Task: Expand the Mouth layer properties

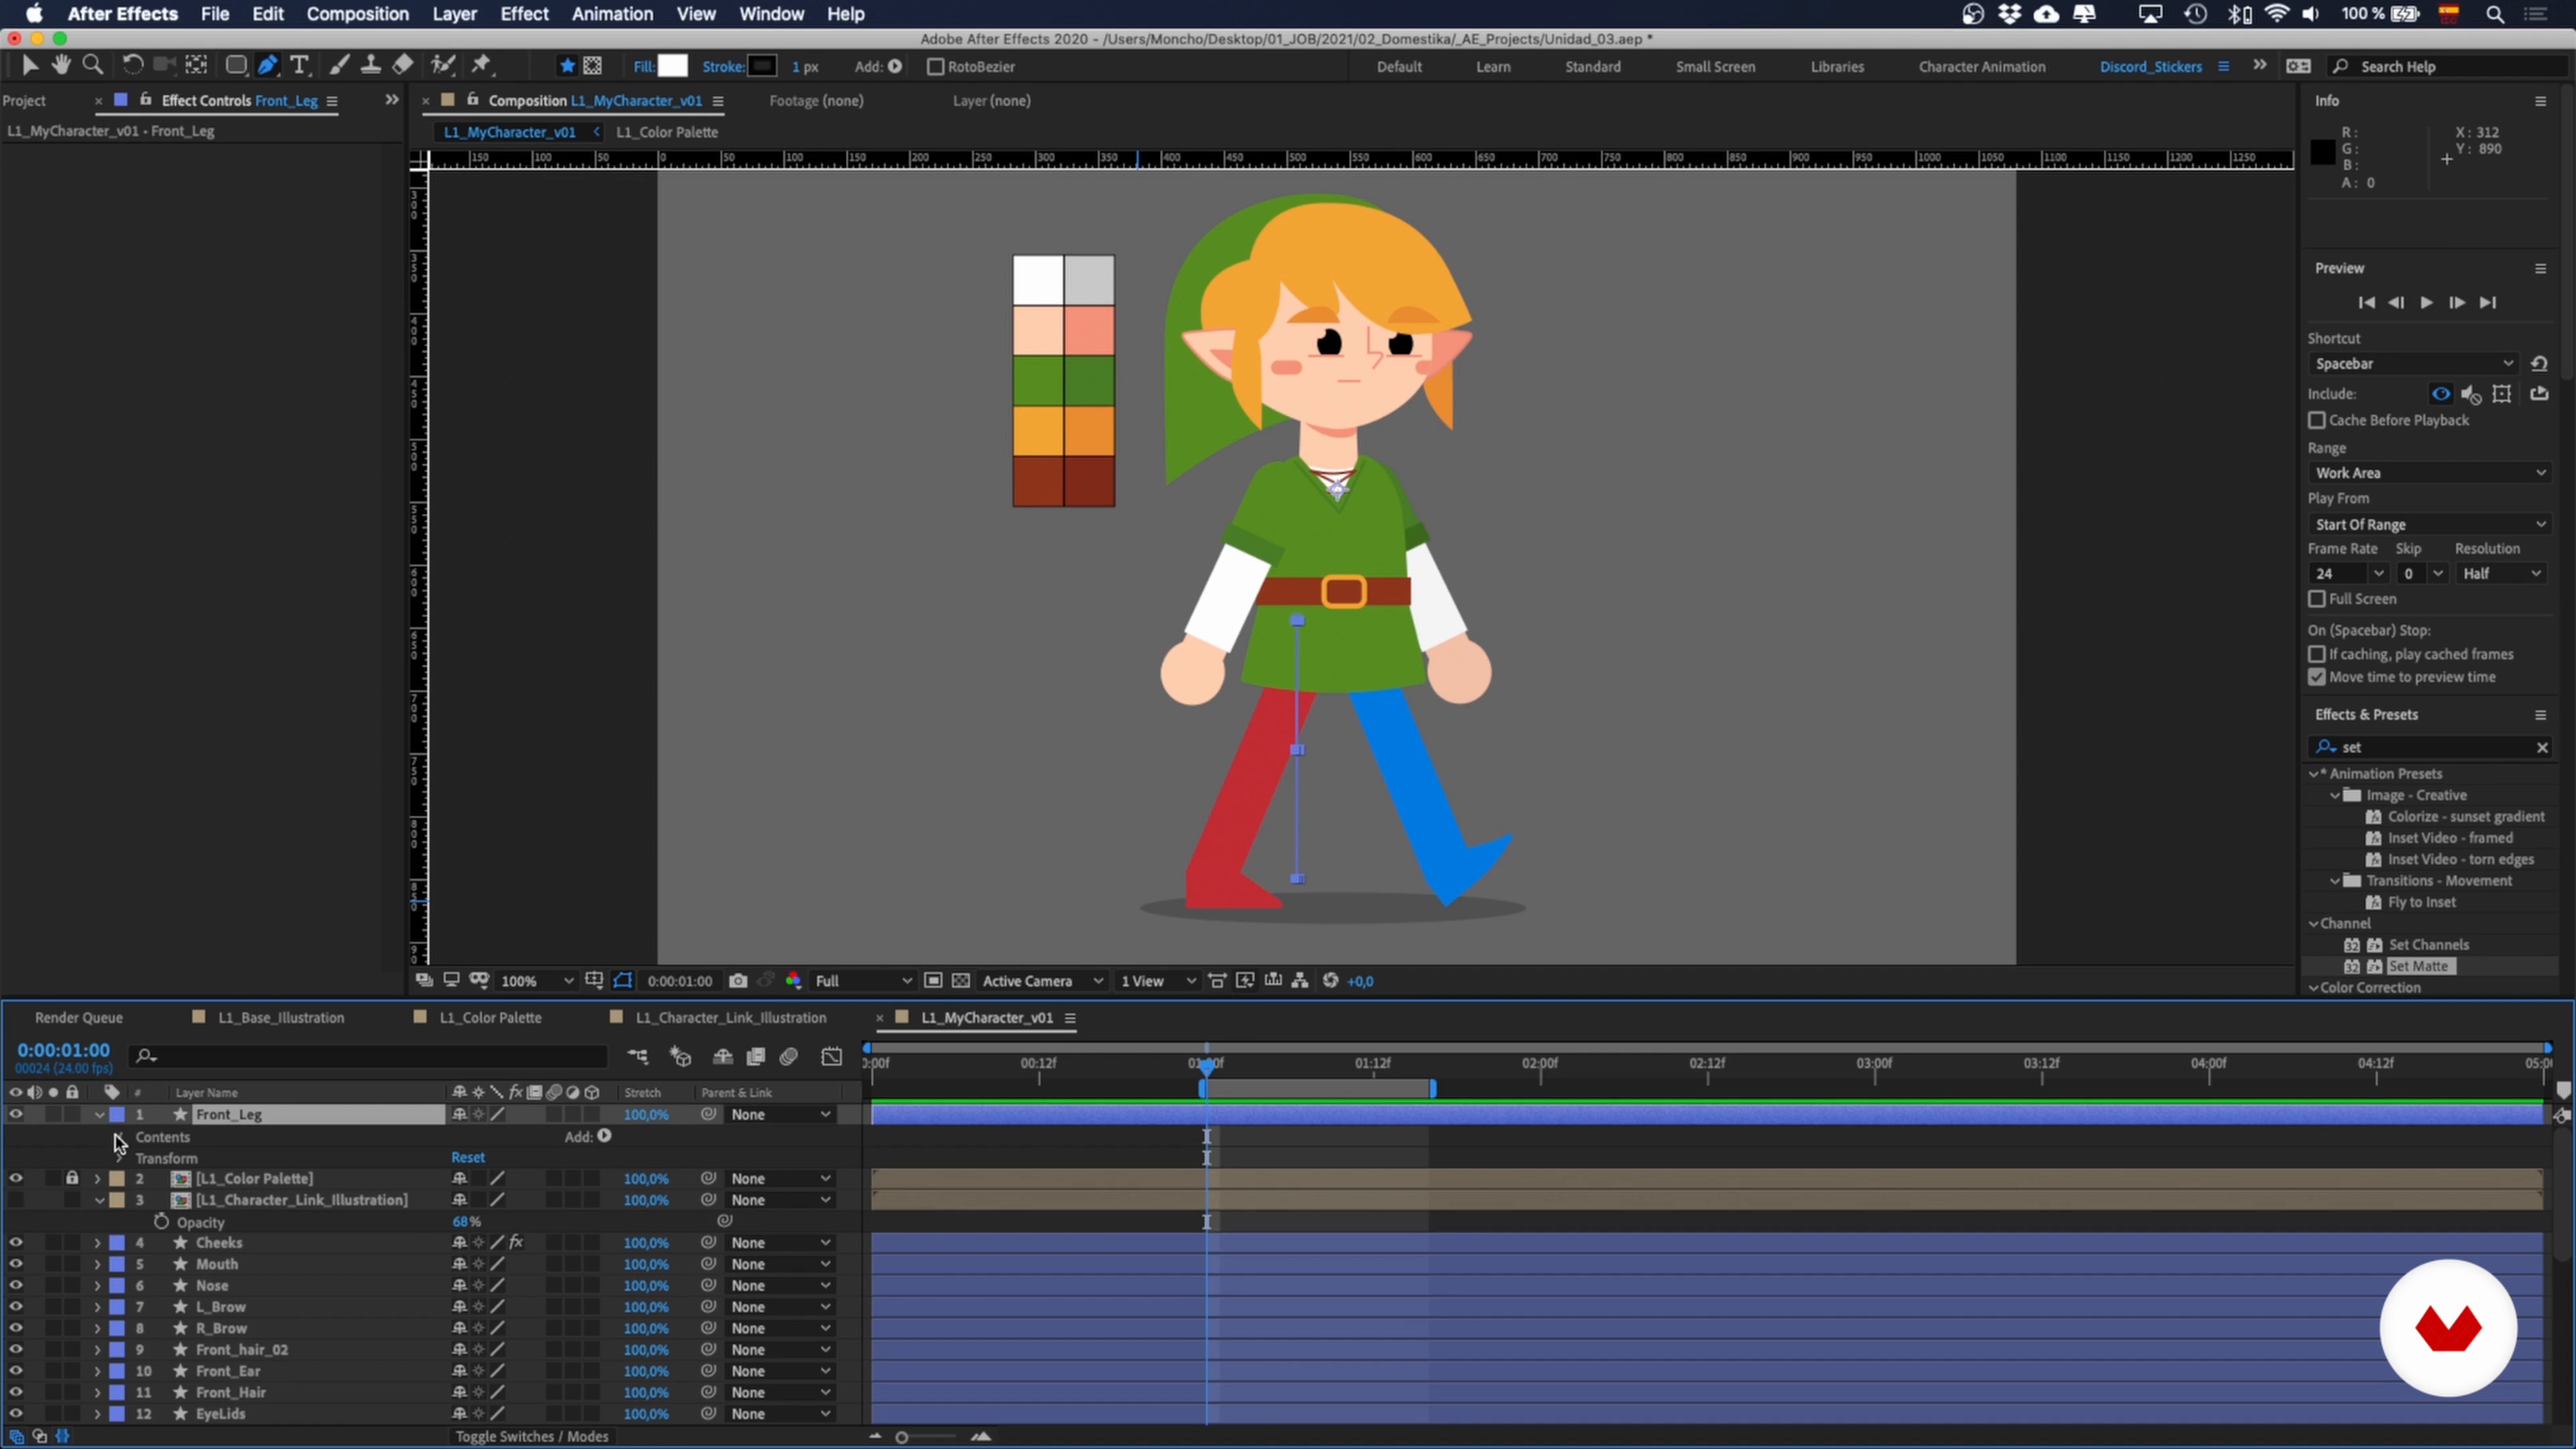Action: (97, 1264)
